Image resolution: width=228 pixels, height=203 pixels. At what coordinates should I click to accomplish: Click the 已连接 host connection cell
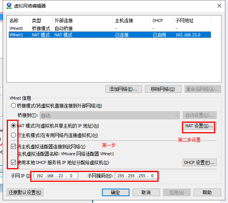[122, 35]
